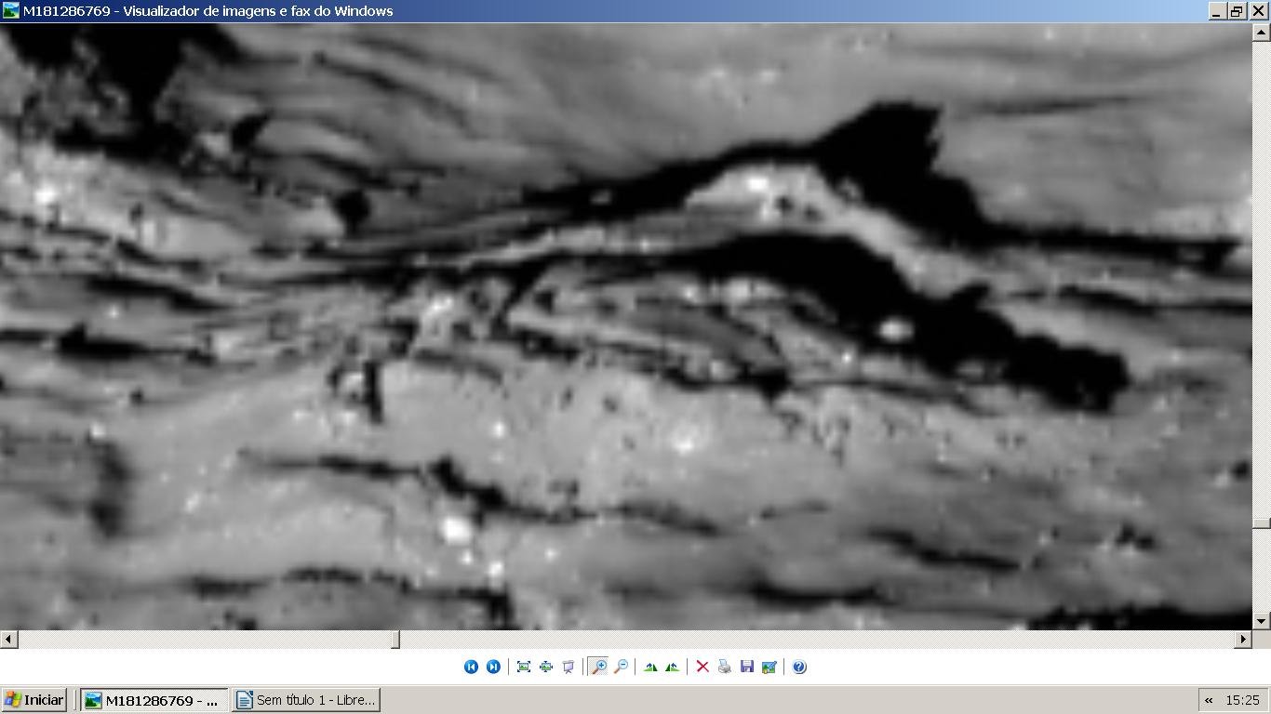Delete the image with the red X
The image size is (1271, 714).
click(702, 667)
